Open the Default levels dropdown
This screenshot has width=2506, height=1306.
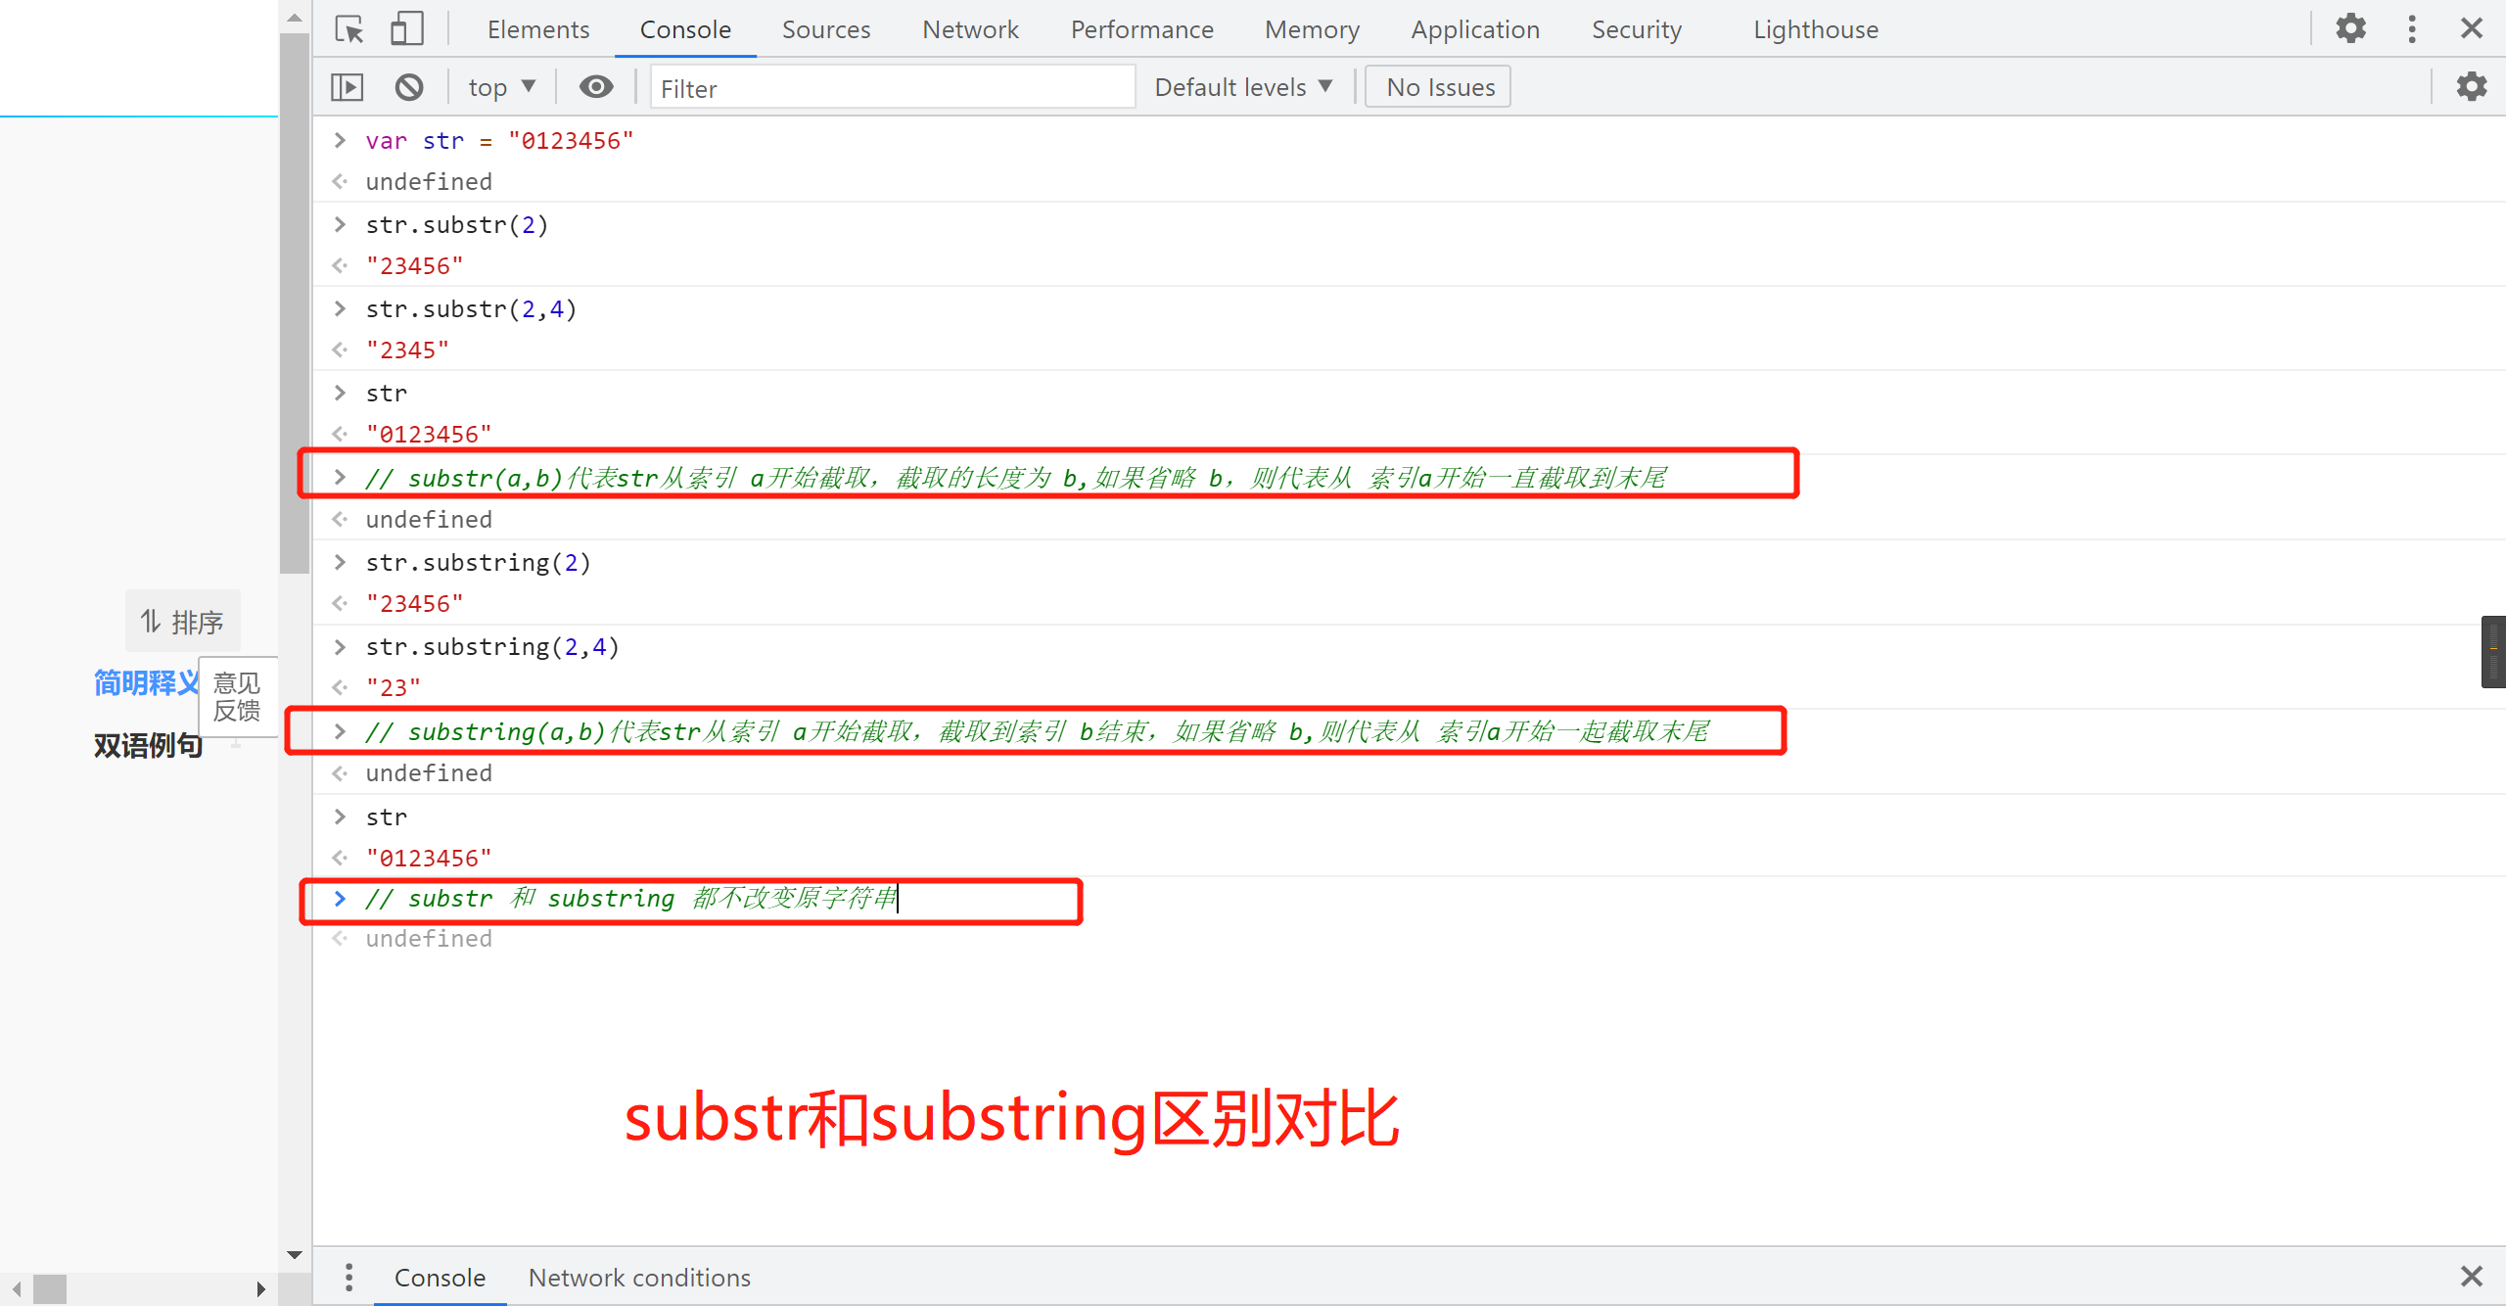pyautogui.click(x=1242, y=87)
